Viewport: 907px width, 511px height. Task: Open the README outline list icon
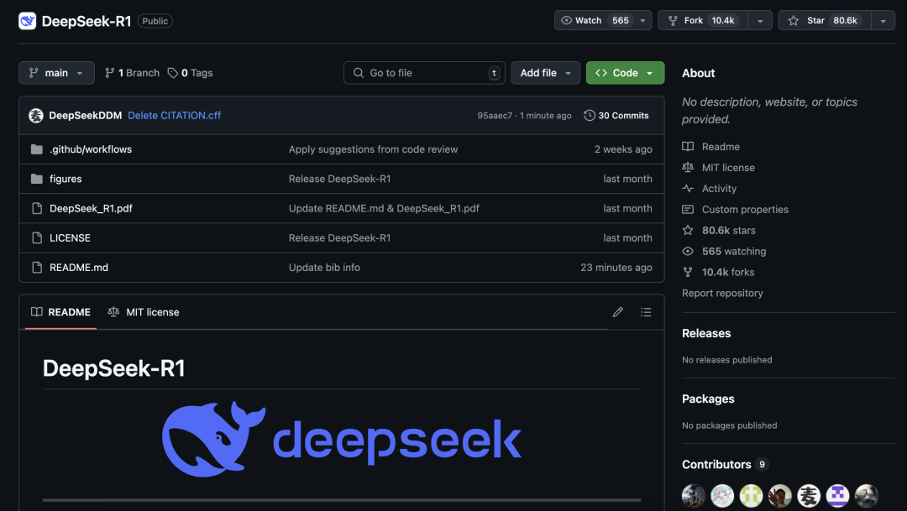(646, 311)
